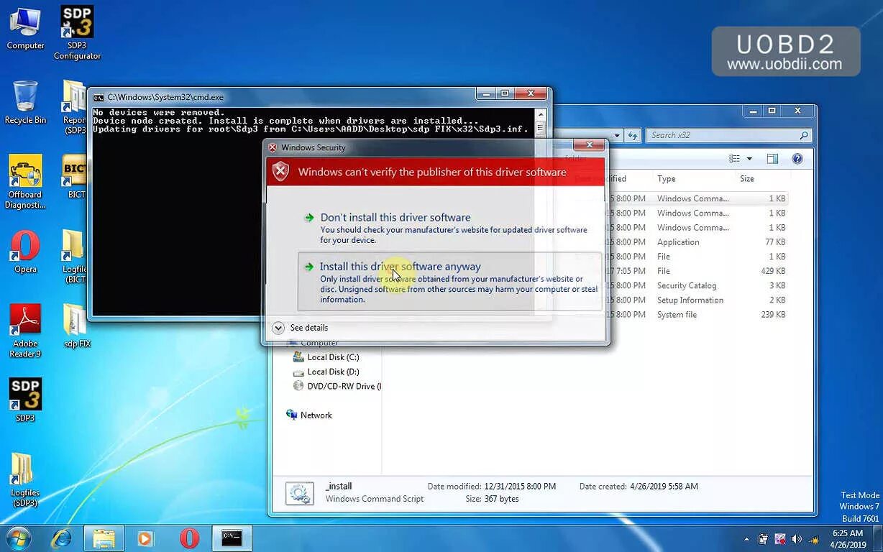
Task: Refresh Explorer address bar button
Action: [633, 135]
